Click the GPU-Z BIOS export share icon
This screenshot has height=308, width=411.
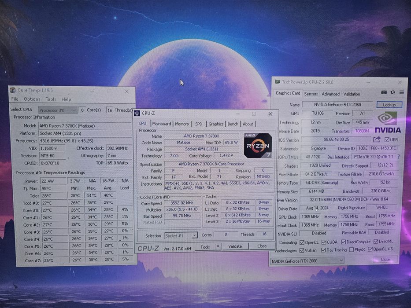pos(377,139)
